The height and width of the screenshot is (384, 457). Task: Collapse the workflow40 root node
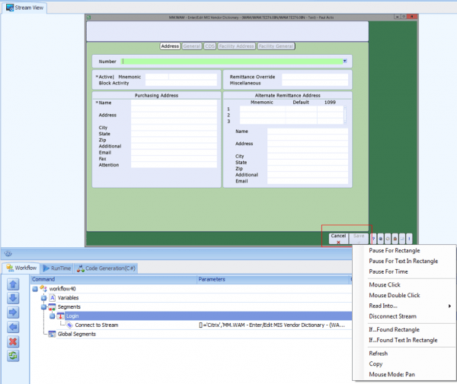(35, 288)
